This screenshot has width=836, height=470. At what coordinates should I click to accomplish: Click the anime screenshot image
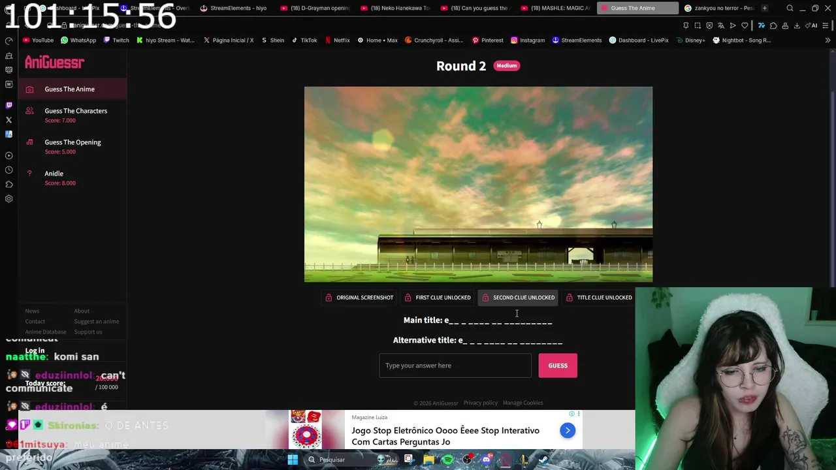478,184
